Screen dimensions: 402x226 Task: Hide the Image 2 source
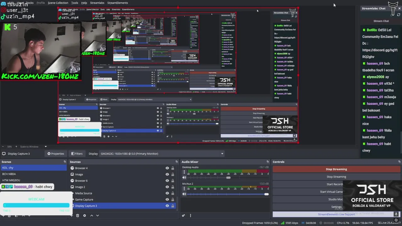(x=167, y=187)
